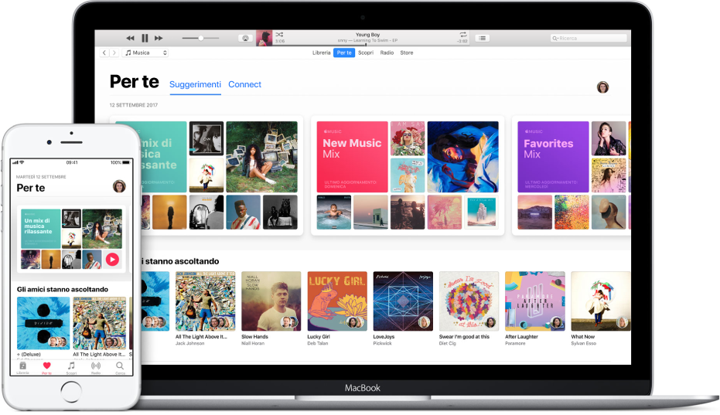
Task: Tap the heart Per te icon on iPhone
Action: tap(47, 366)
